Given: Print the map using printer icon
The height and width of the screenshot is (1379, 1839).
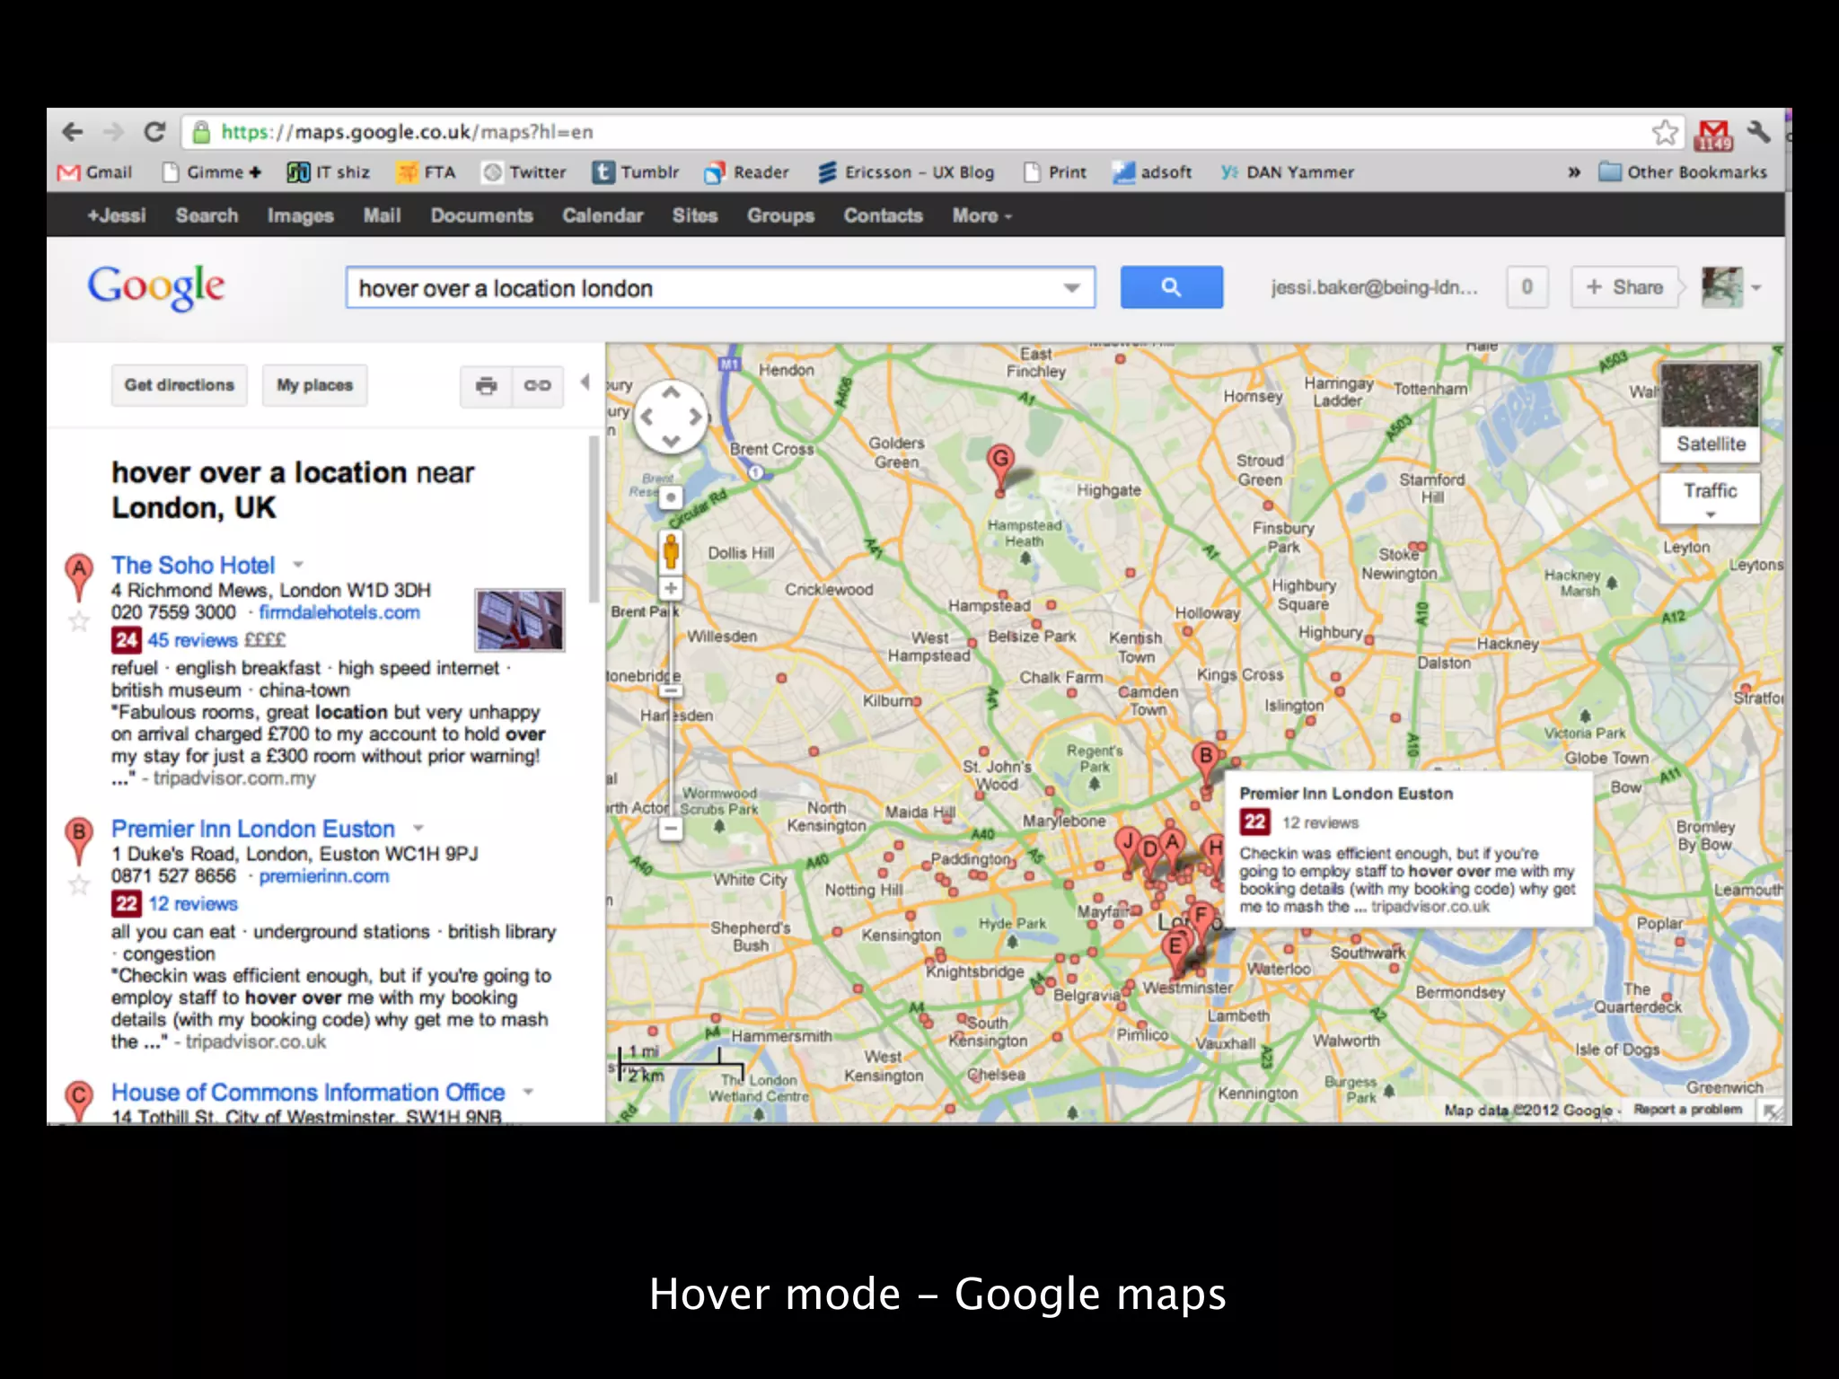Looking at the screenshot, I should pyautogui.click(x=486, y=386).
